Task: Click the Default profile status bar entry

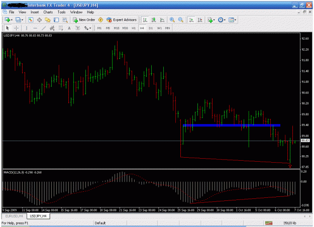Action: tap(100, 223)
